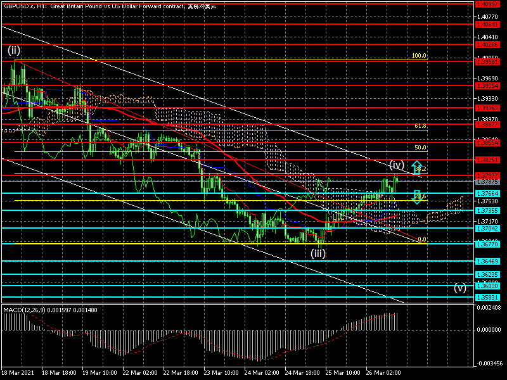
Task: Click the 18 Mar 18:00 time axis label
Action: (59, 373)
